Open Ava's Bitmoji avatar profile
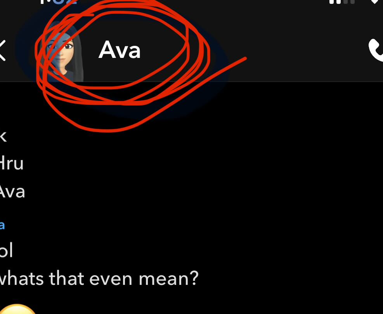The width and height of the screenshot is (383, 314). tap(62, 52)
